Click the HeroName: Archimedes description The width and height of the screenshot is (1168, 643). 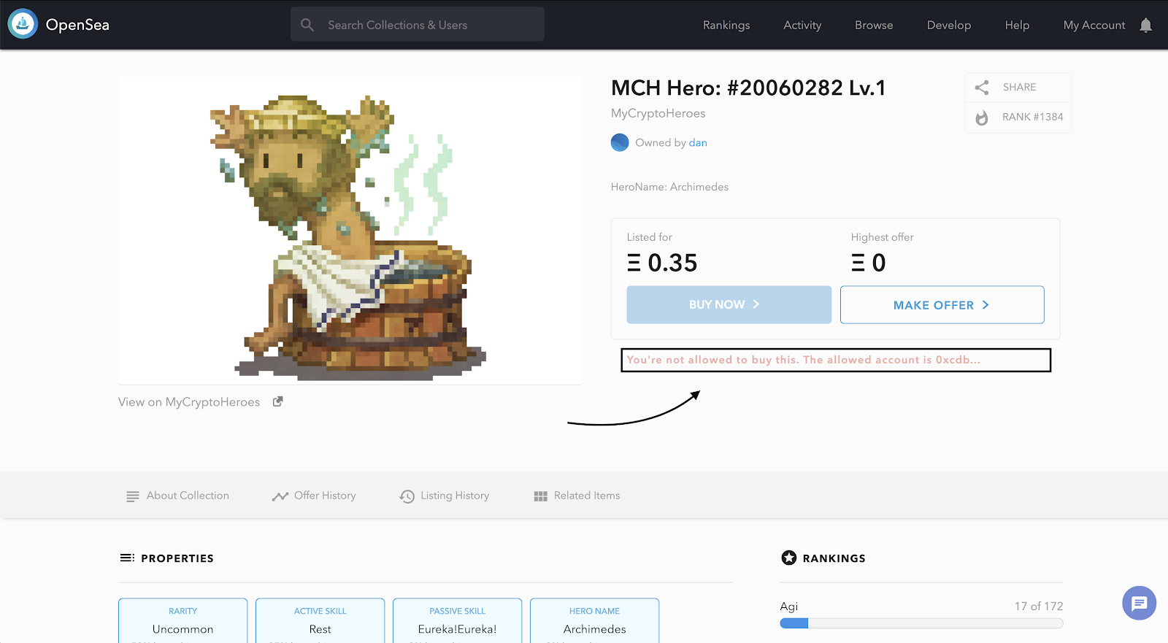coord(669,187)
